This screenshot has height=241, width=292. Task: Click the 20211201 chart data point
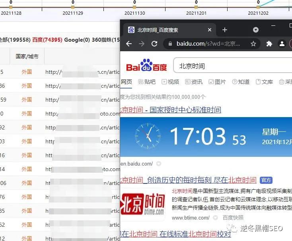(x=196, y=7)
